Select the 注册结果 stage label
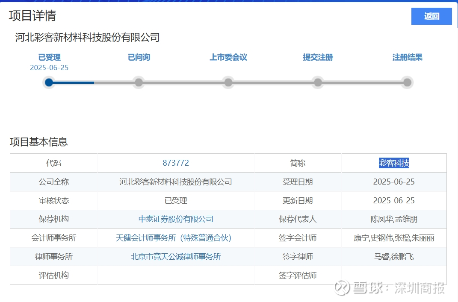Screen dimensions: 458x302 click(x=407, y=57)
